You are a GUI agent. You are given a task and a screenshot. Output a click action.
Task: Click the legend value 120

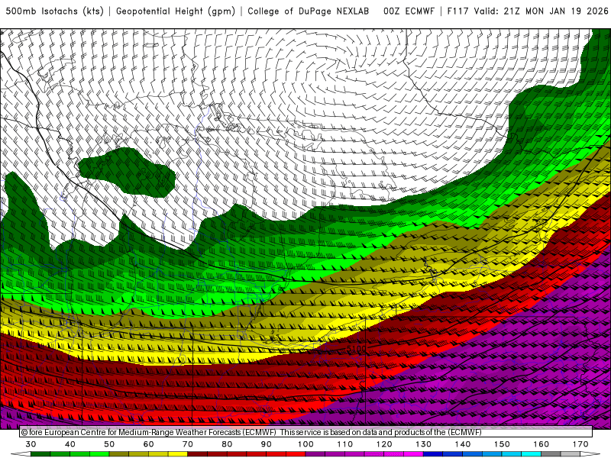tap(384, 444)
